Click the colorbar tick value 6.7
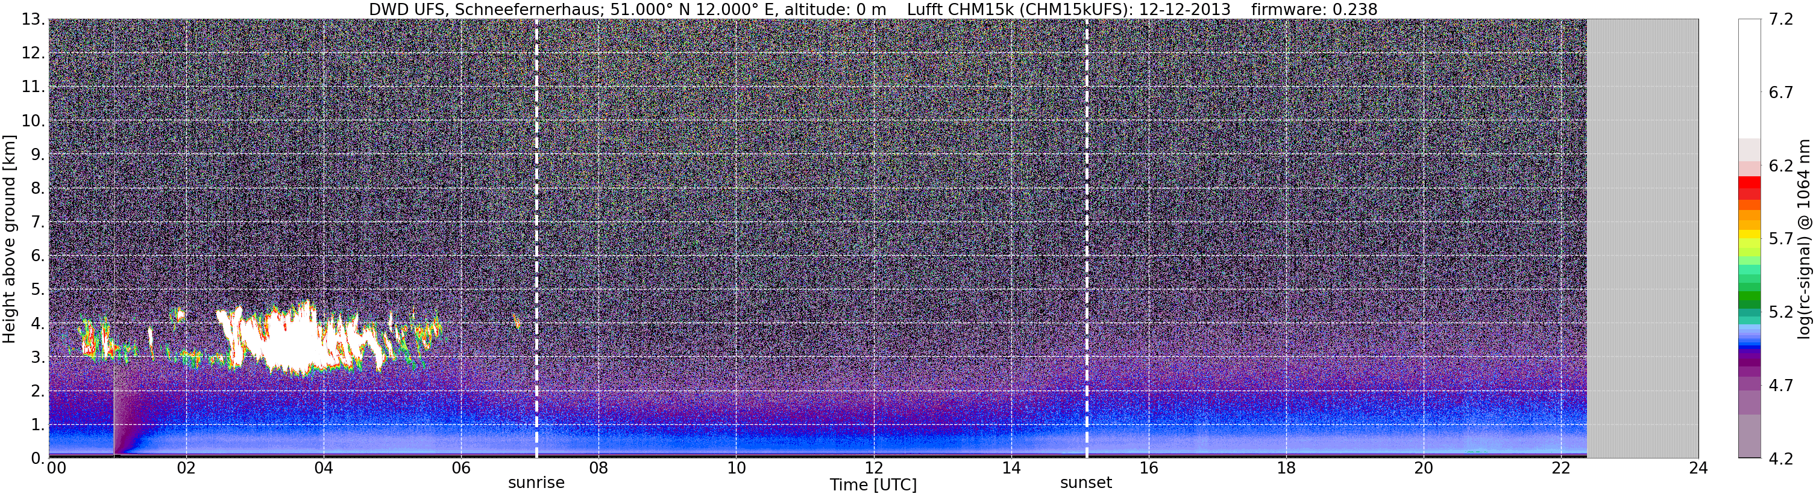This screenshot has width=1816, height=497. pyautogui.click(x=1781, y=93)
